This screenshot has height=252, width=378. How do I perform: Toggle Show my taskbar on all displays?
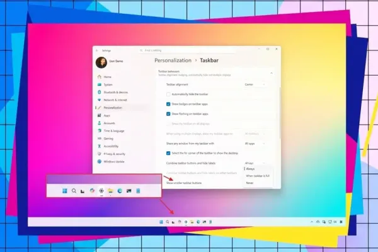pos(168,123)
